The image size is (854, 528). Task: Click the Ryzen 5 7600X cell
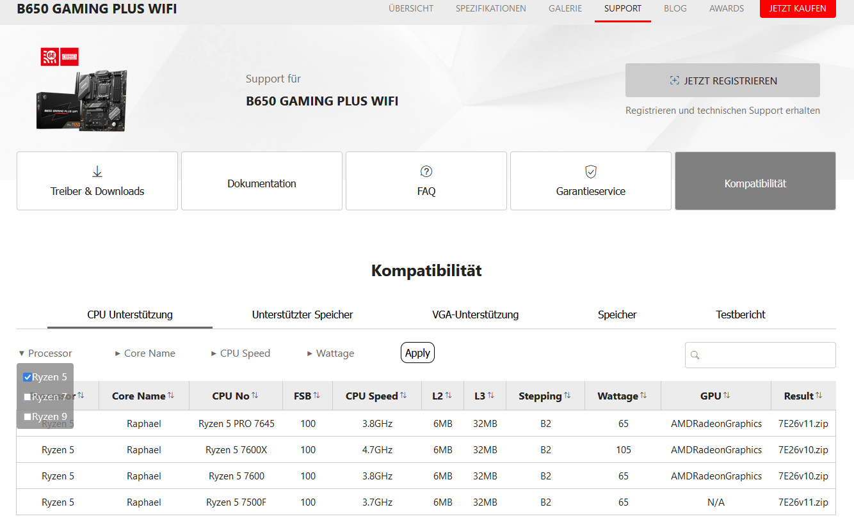pyautogui.click(x=236, y=450)
